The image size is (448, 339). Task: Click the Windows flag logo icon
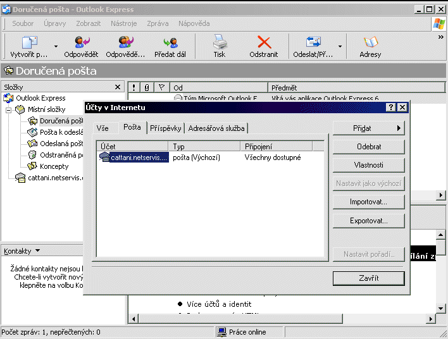click(439, 23)
